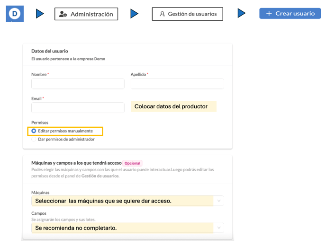Viewport: 326px width, 246px height.
Task: Click the Email input box
Action: 78,108
